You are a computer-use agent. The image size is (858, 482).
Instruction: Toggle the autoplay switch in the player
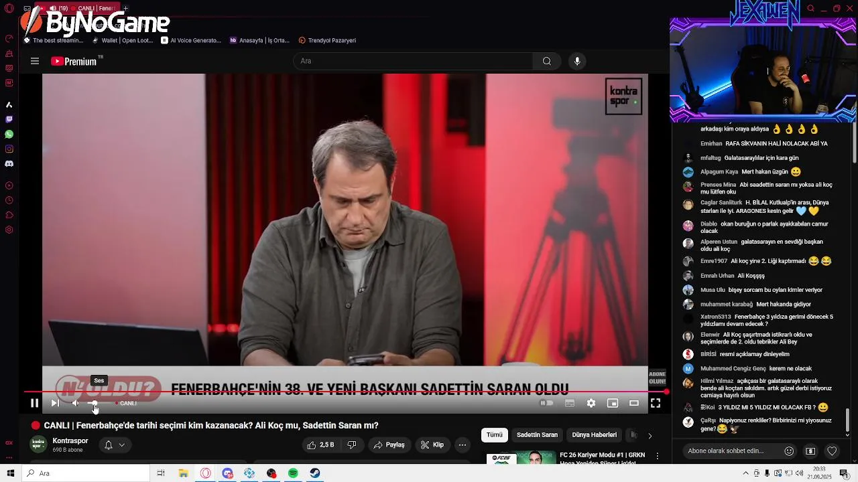coord(547,403)
